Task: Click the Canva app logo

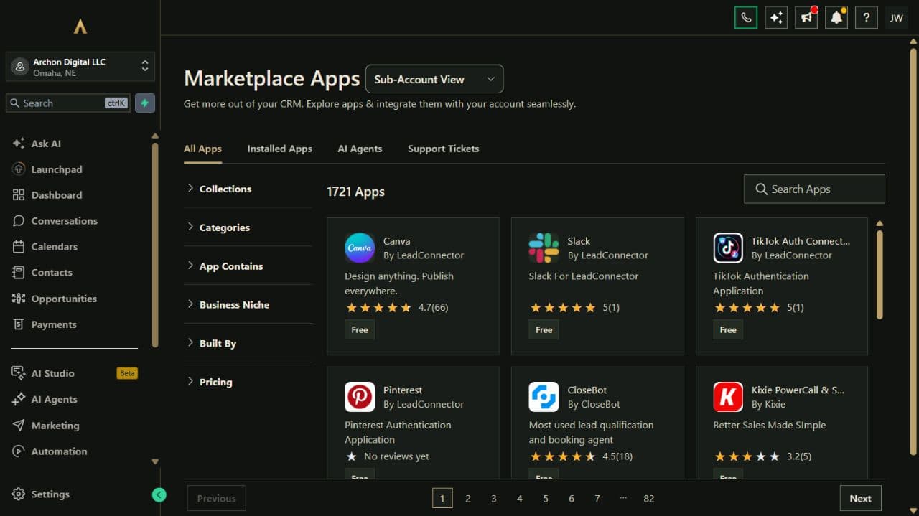Action: (360, 248)
